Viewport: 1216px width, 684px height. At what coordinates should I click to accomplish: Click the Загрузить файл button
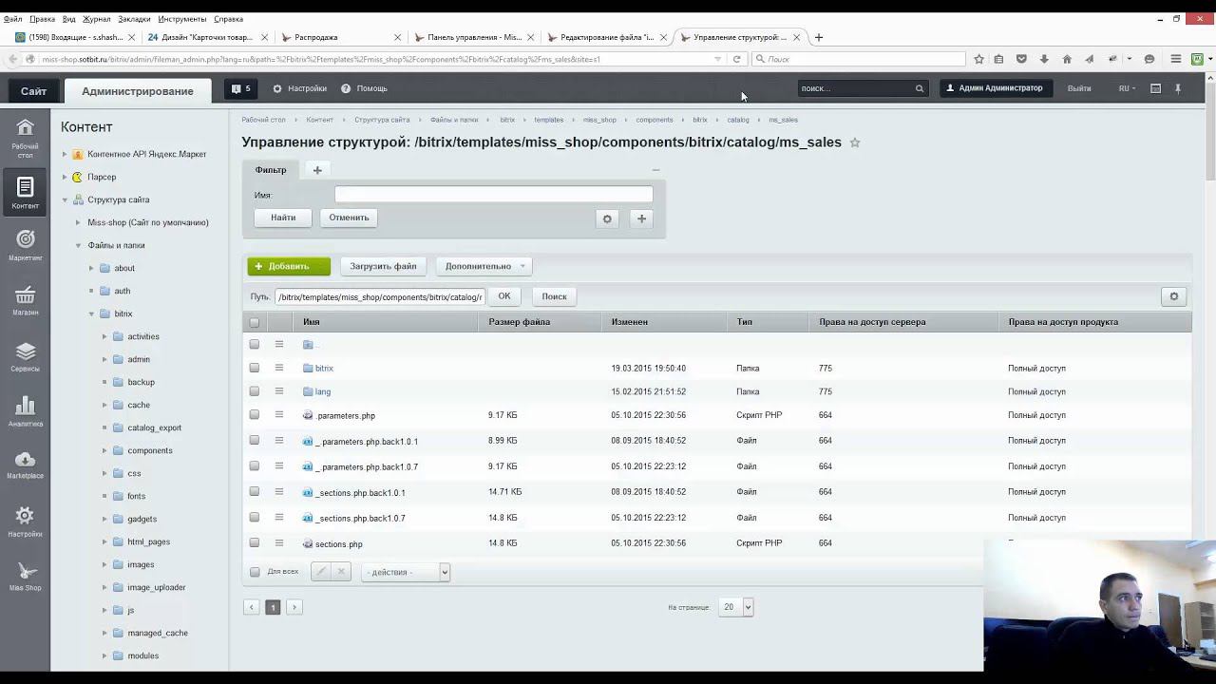click(383, 266)
